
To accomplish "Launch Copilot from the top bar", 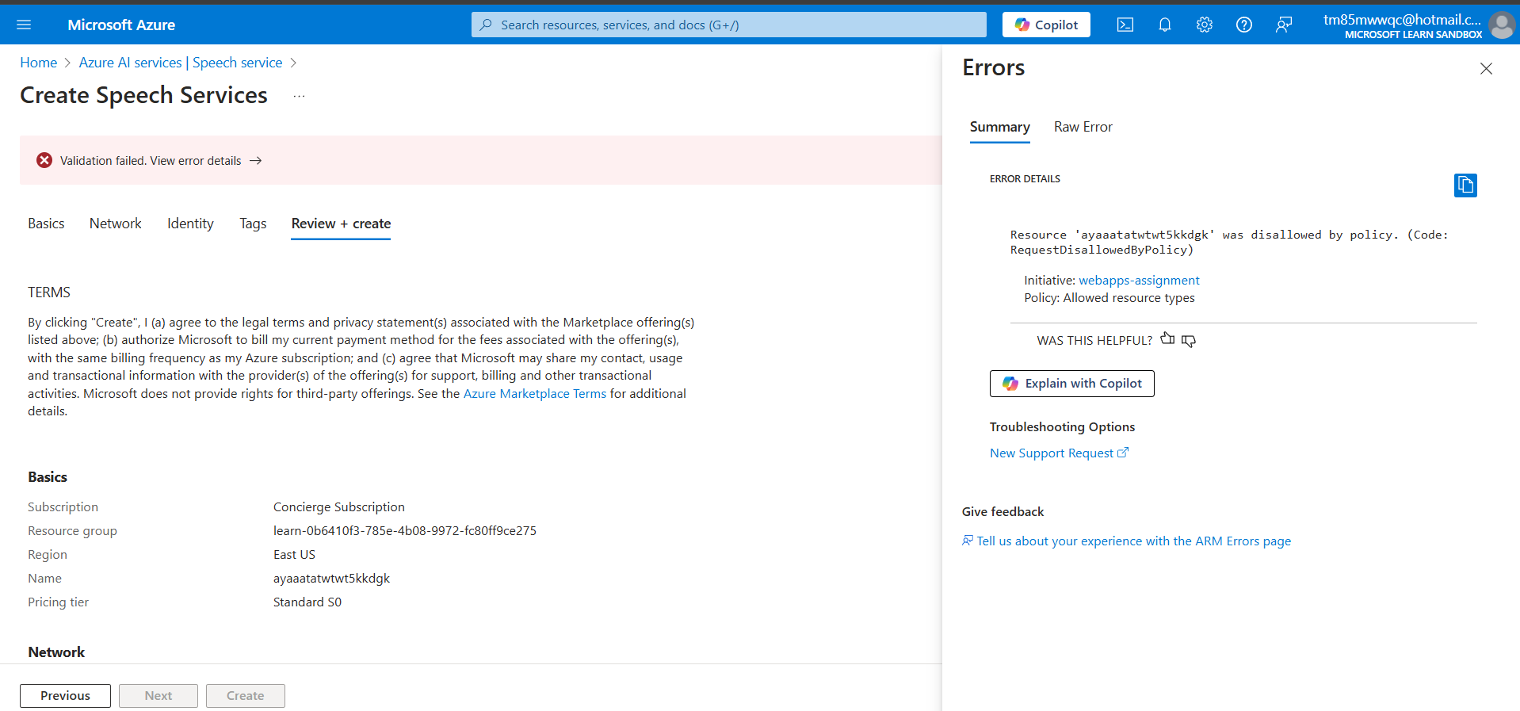I will [1046, 25].
